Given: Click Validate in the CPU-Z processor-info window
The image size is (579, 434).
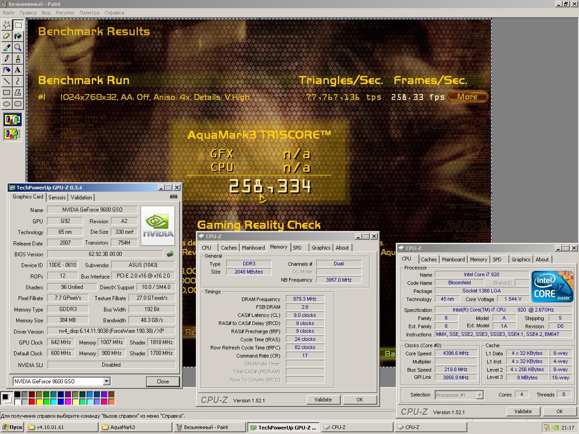Looking at the screenshot, I should (x=523, y=411).
